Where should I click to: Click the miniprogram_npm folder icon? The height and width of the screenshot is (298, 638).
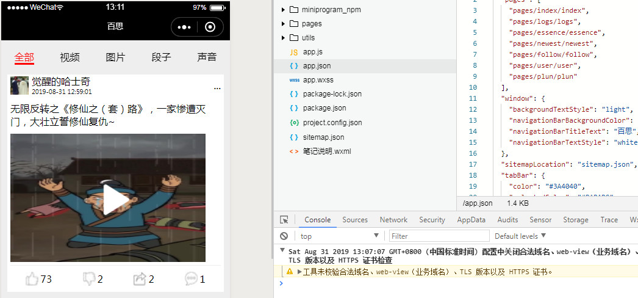coord(294,10)
